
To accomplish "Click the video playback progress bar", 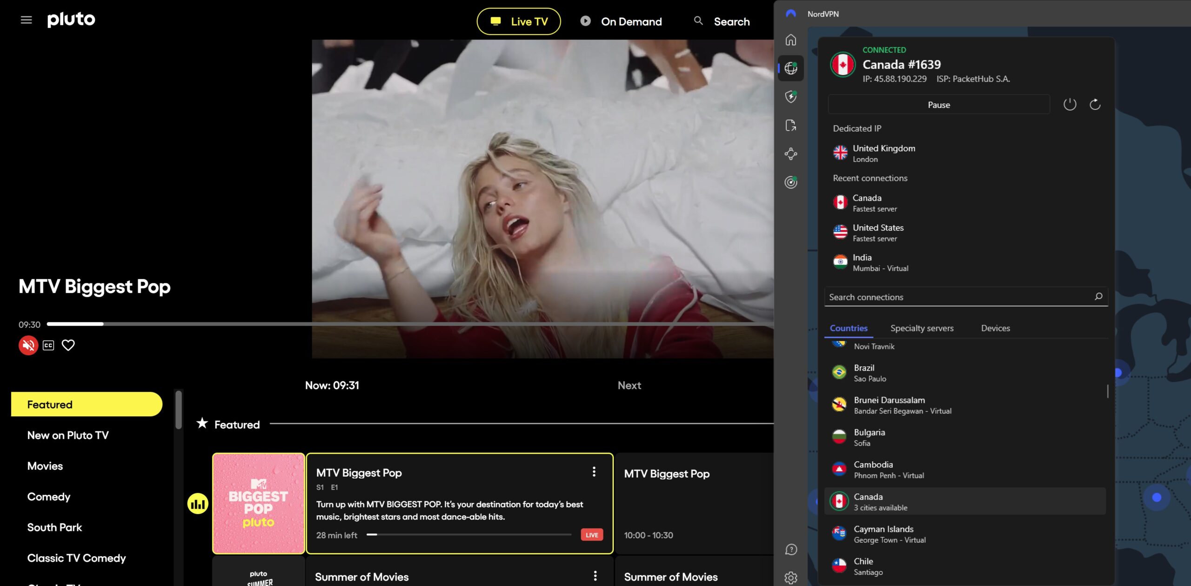I will click(x=410, y=324).
